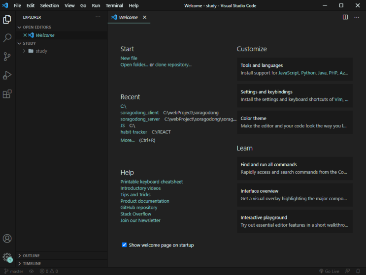Open recent JS folder

[123, 125]
